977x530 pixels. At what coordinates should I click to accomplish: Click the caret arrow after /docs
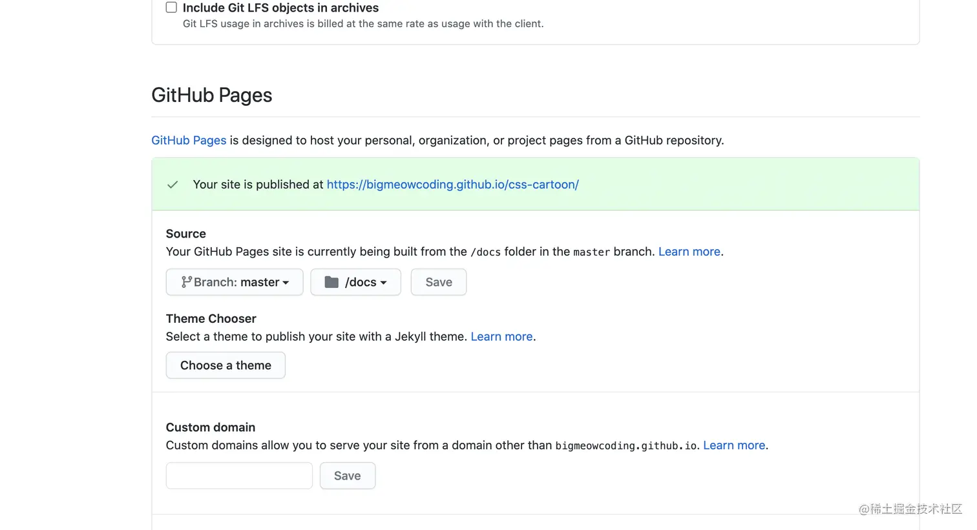point(383,283)
